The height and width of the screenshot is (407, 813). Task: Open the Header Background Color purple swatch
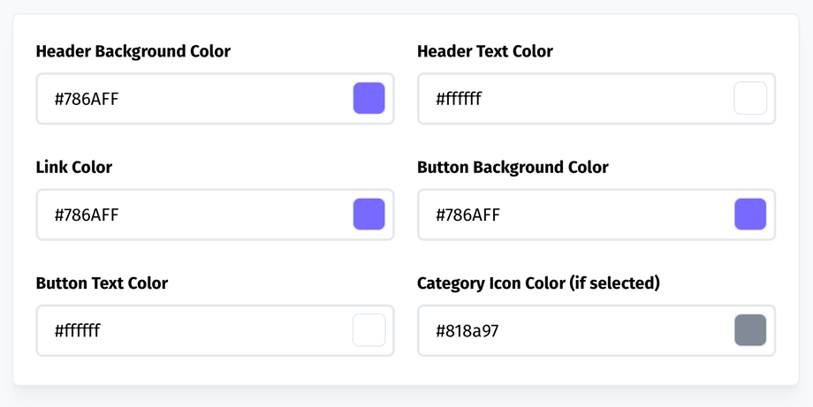[x=369, y=98]
